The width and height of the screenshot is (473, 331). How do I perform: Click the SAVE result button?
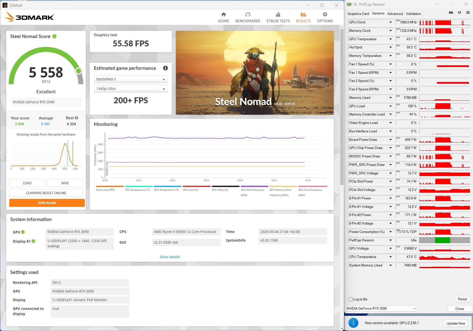[65, 183]
